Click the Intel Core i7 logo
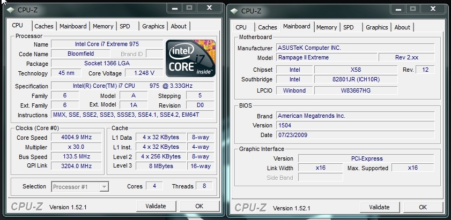 [x=190, y=58]
